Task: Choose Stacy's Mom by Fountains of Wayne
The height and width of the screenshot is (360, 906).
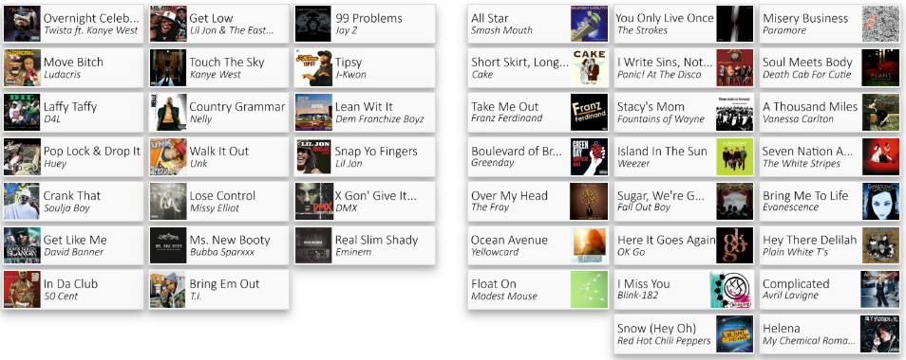Action: pyautogui.click(x=684, y=113)
